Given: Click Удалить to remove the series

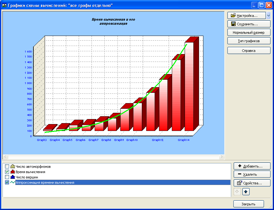Looking at the screenshot, I should 252,174.
